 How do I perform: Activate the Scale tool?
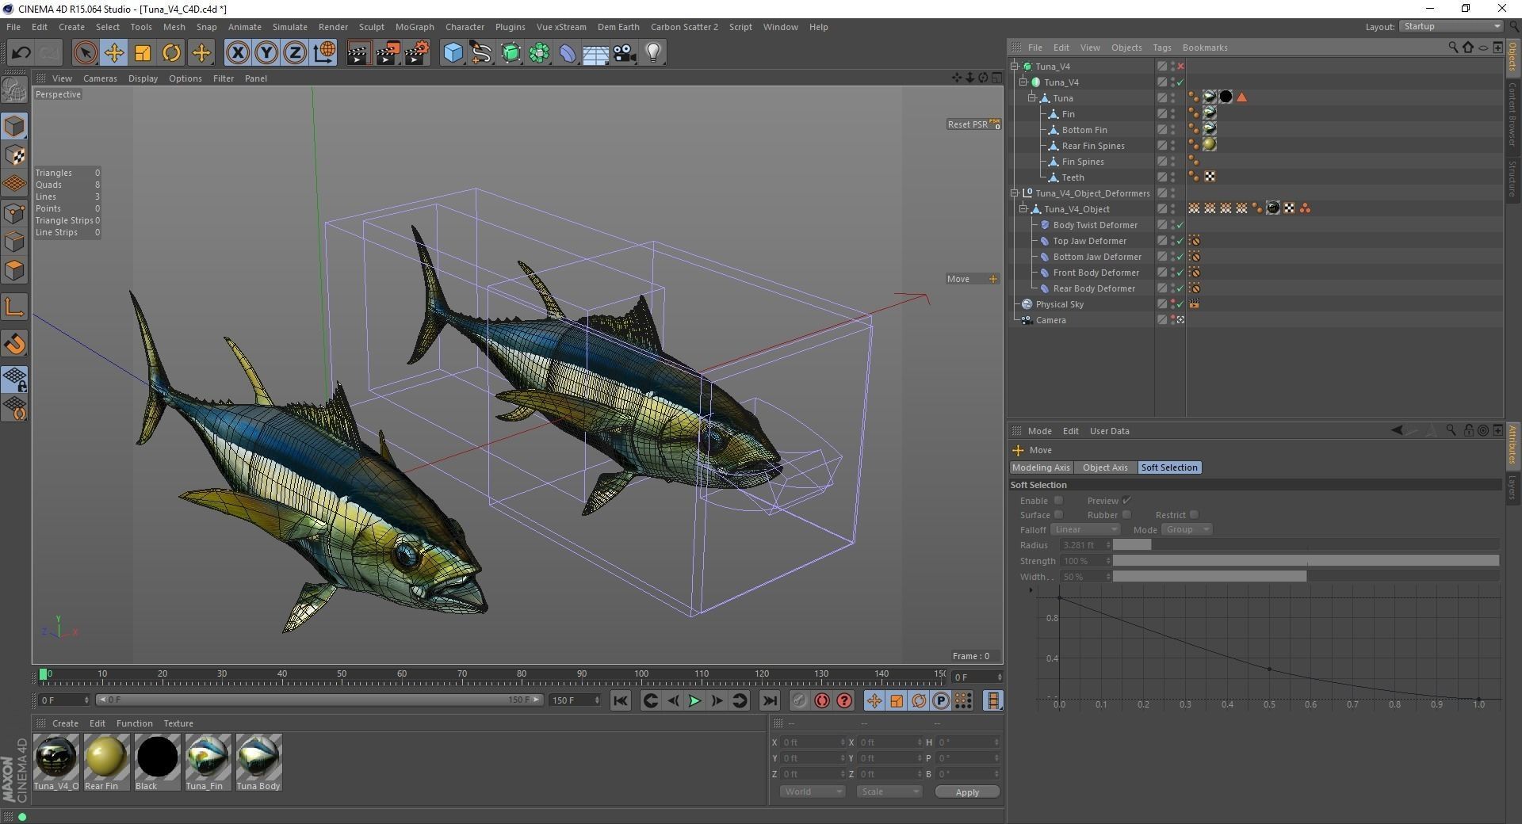tap(143, 53)
